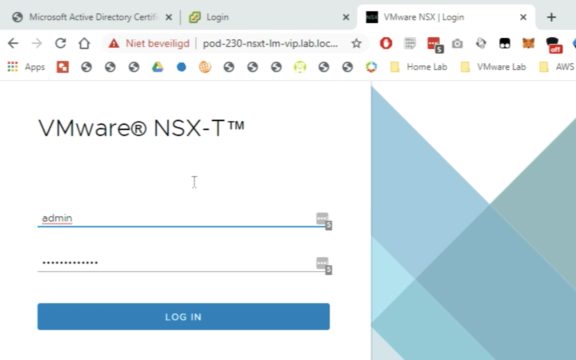Click the camera screenshot extension icon
Screen dimensions: 576x360
pos(457,44)
